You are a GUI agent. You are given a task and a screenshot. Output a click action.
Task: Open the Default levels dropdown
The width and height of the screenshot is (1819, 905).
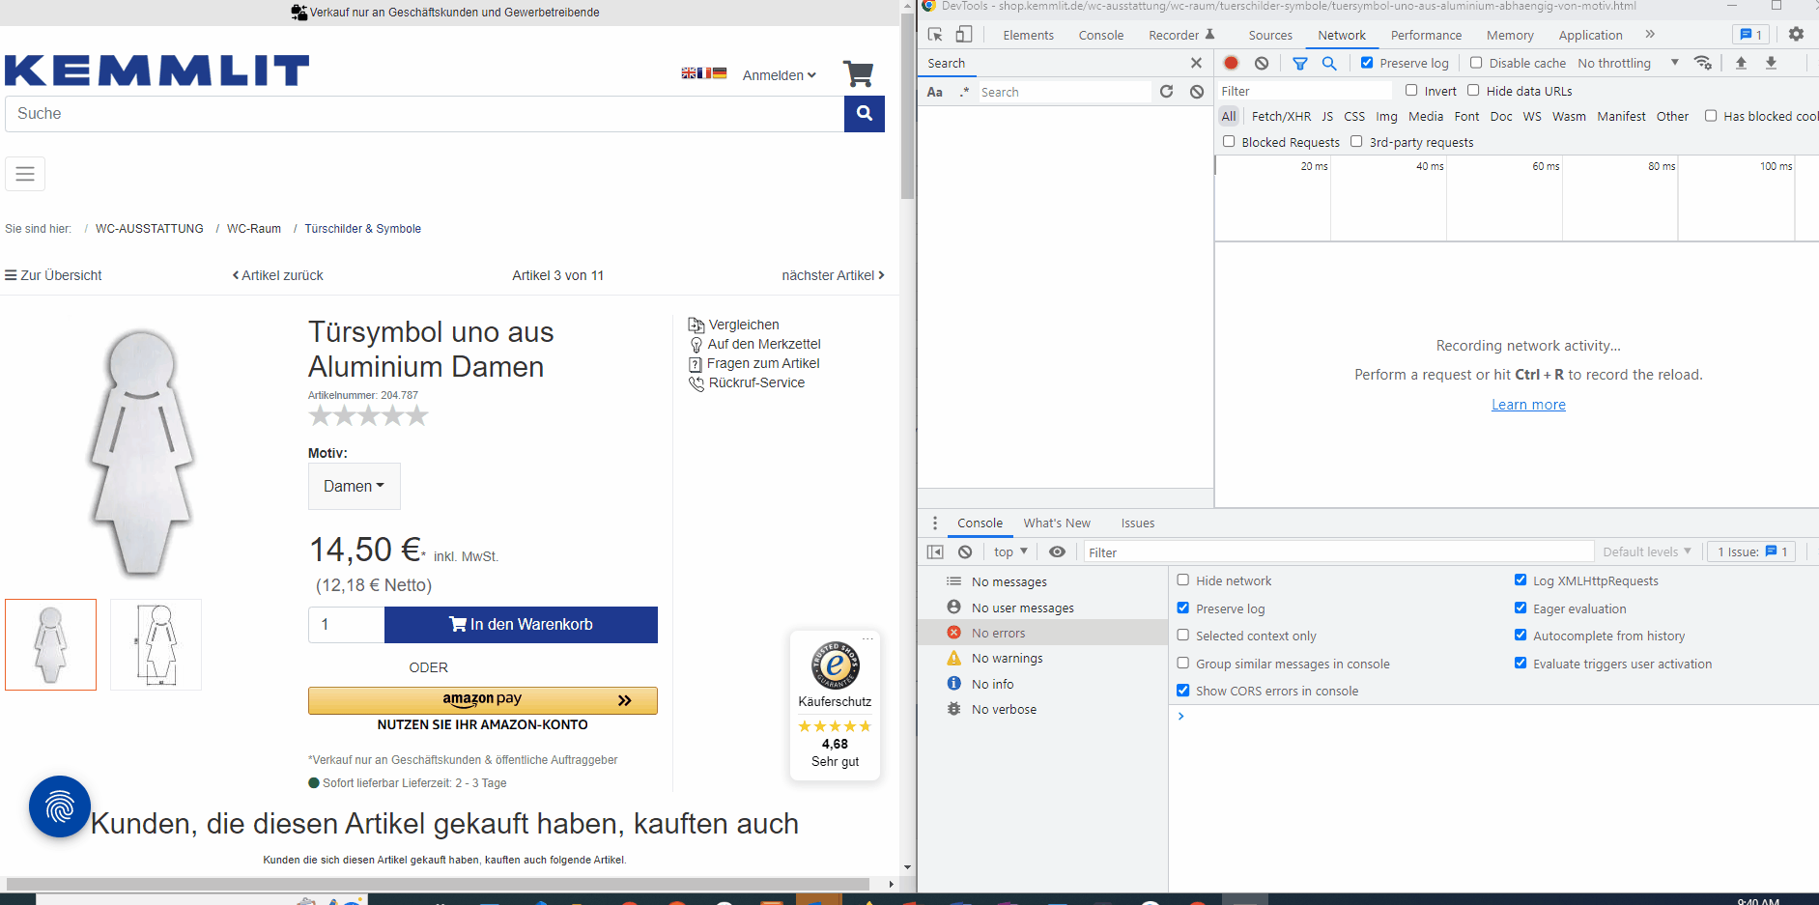1646,551
